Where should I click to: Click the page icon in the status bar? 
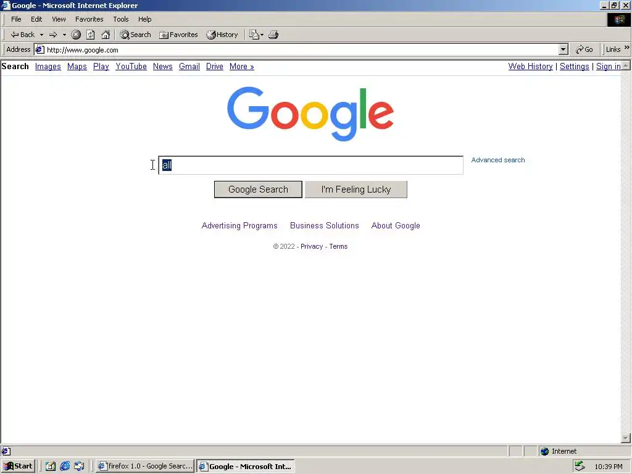6,451
